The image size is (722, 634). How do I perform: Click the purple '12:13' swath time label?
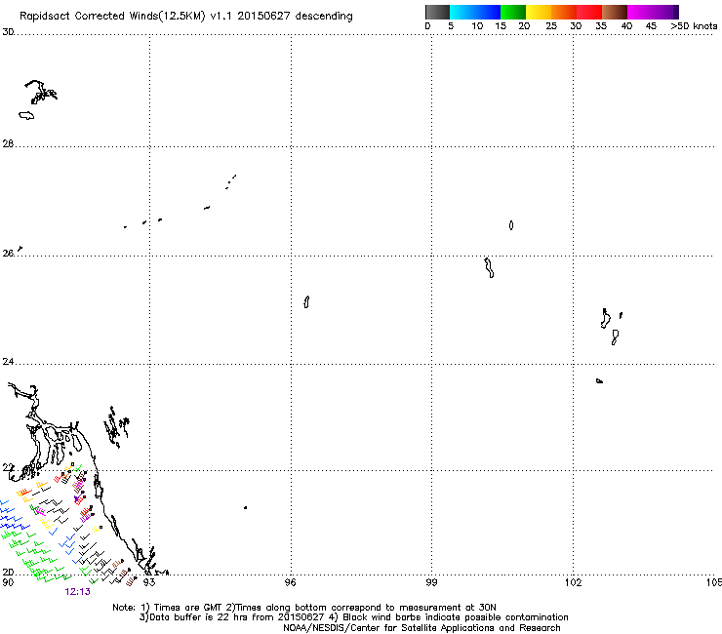(x=77, y=592)
